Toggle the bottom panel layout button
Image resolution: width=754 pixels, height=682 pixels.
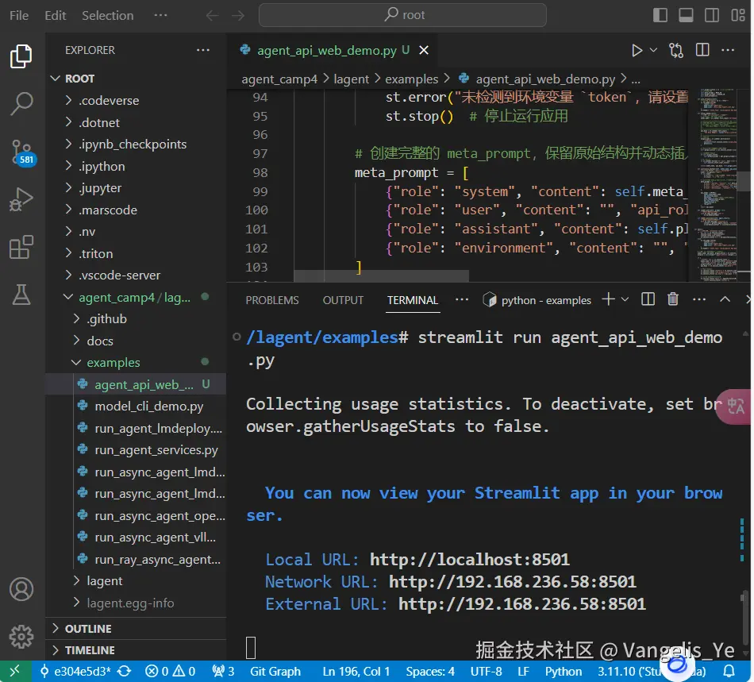[686, 15]
